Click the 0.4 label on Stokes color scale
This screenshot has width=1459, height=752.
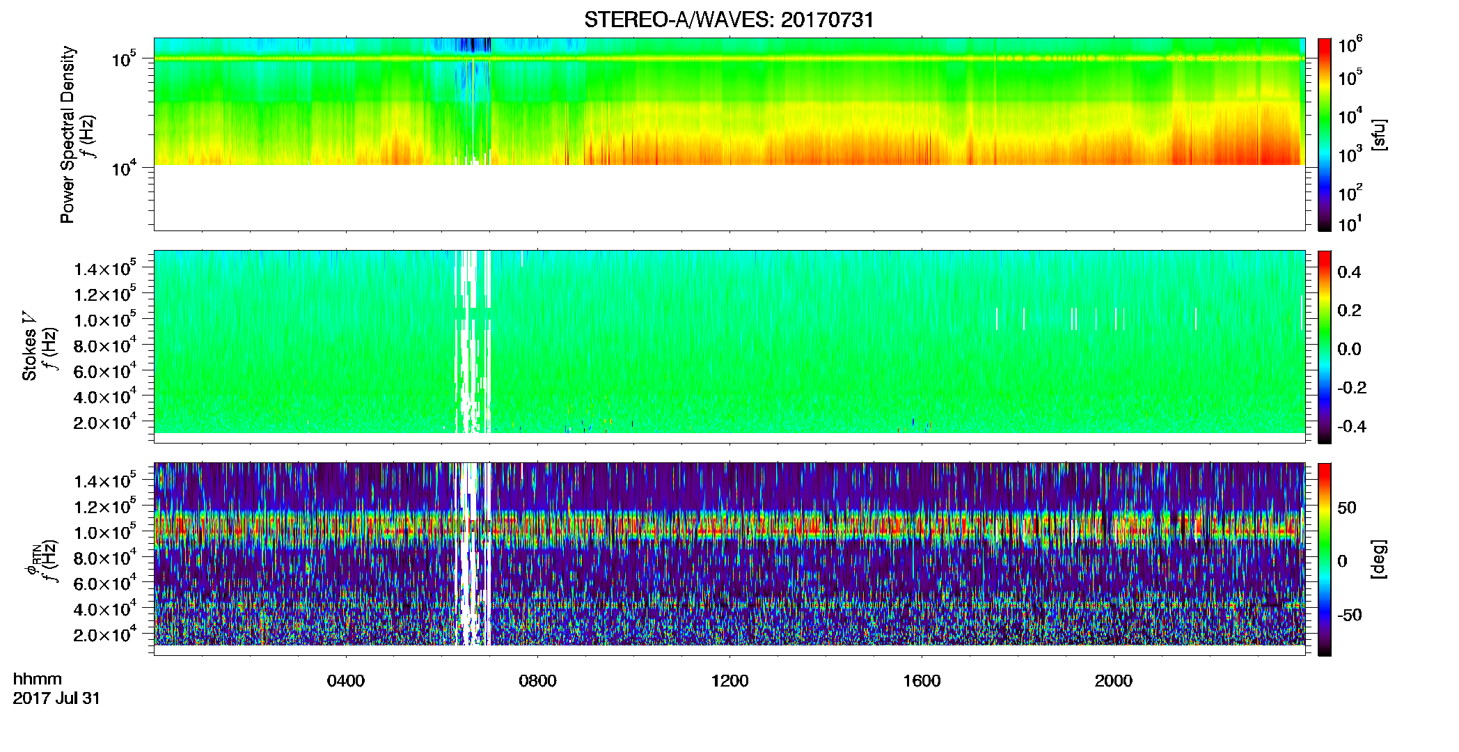point(1349,272)
